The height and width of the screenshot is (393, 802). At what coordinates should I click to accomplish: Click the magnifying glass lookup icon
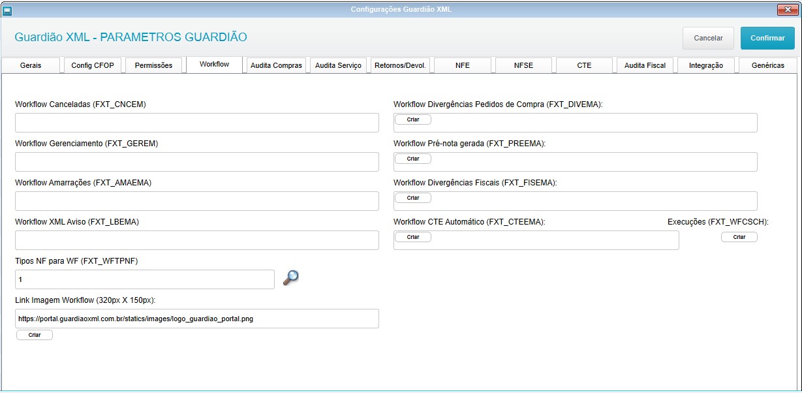[290, 278]
